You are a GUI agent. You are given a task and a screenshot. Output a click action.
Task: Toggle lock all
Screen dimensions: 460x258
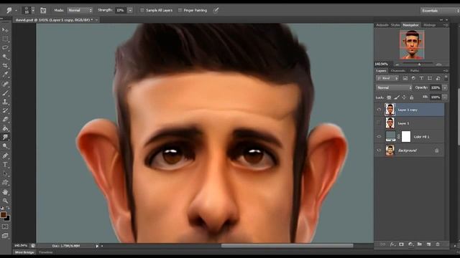click(x=412, y=97)
